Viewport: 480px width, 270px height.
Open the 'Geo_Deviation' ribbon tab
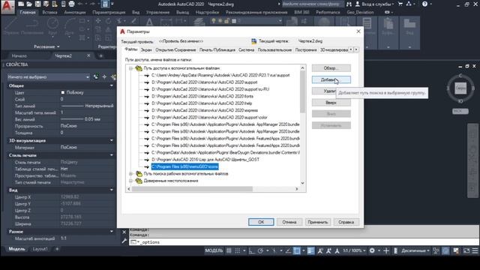pos(360,12)
